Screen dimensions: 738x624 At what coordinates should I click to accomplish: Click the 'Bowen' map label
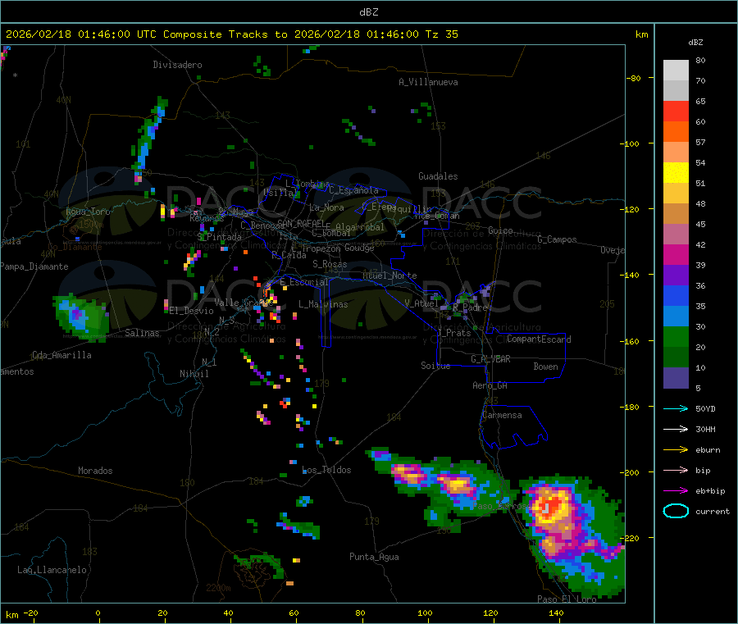click(x=545, y=367)
